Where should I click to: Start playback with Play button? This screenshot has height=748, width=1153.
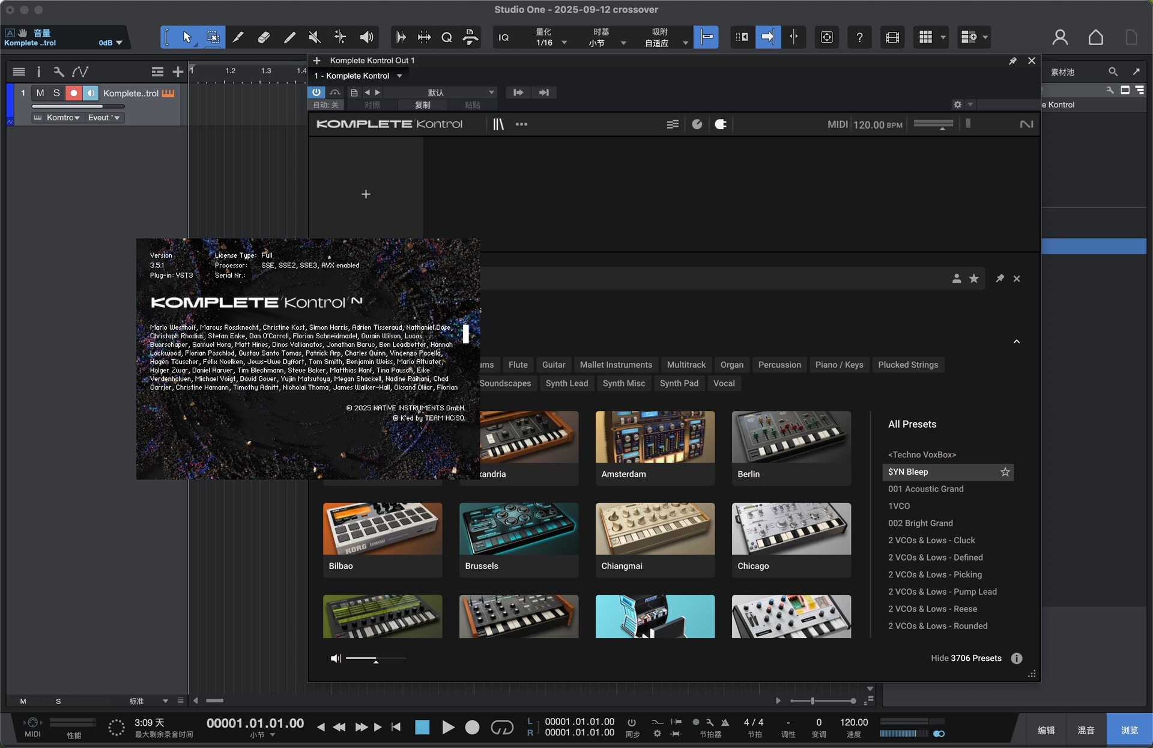(448, 727)
